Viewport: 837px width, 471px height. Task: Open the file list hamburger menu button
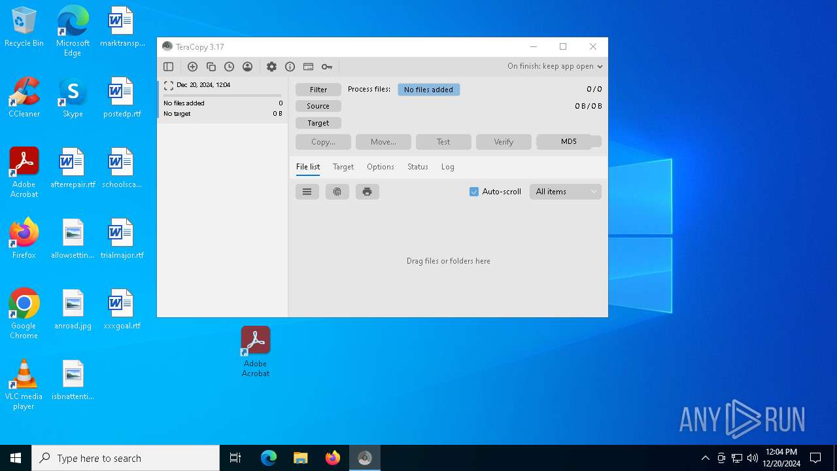point(307,192)
